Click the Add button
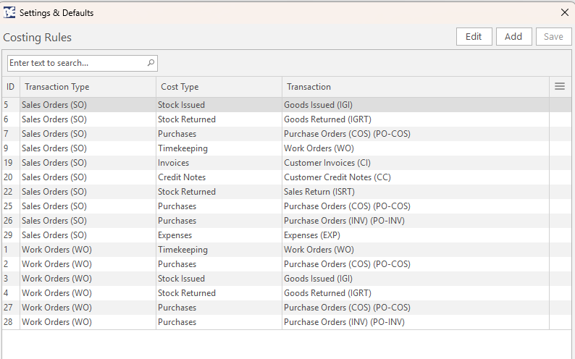This screenshot has height=359, width=575. [513, 37]
